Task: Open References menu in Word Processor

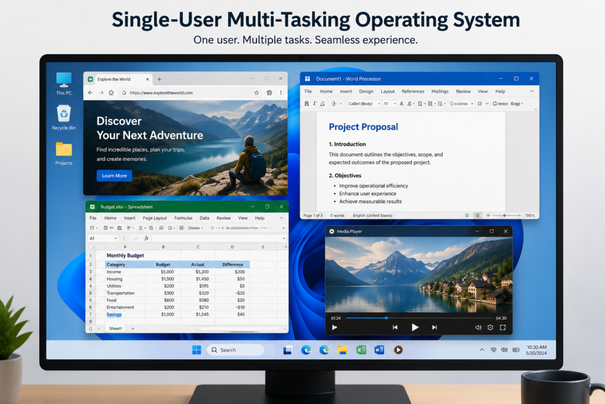Action: pos(413,92)
